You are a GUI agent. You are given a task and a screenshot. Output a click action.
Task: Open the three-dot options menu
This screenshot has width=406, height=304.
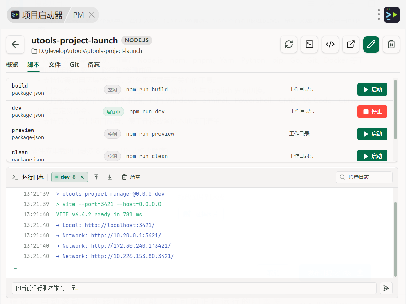tap(379, 14)
